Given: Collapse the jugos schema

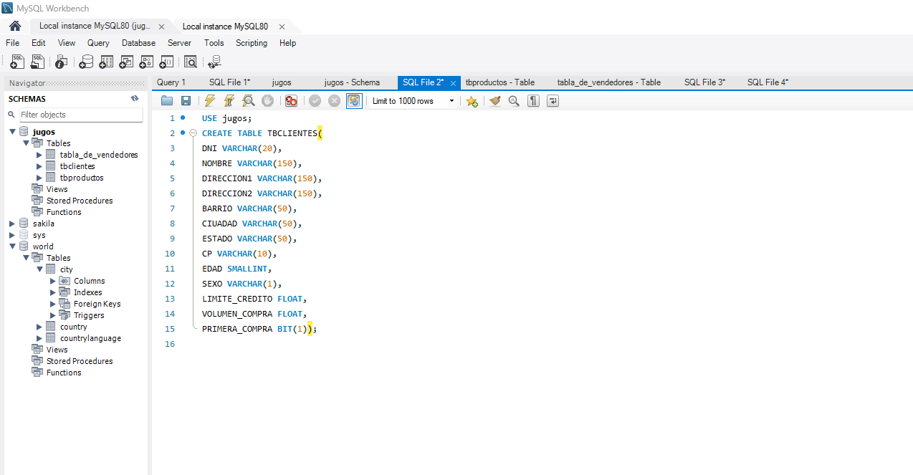Looking at the screenshot, I should point(13,132).
